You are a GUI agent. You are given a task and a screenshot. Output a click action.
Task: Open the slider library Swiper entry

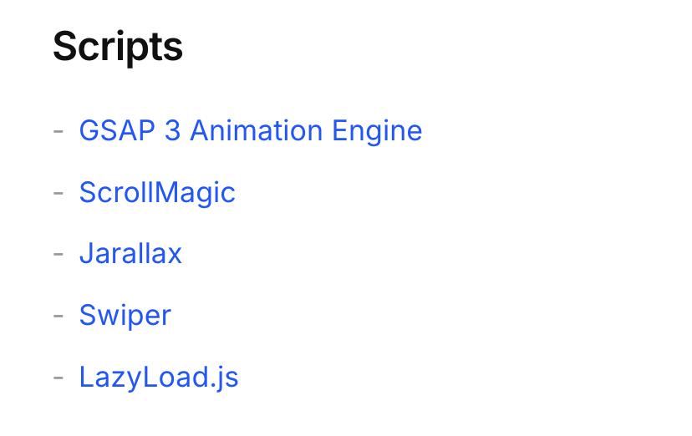click(125, 316)
